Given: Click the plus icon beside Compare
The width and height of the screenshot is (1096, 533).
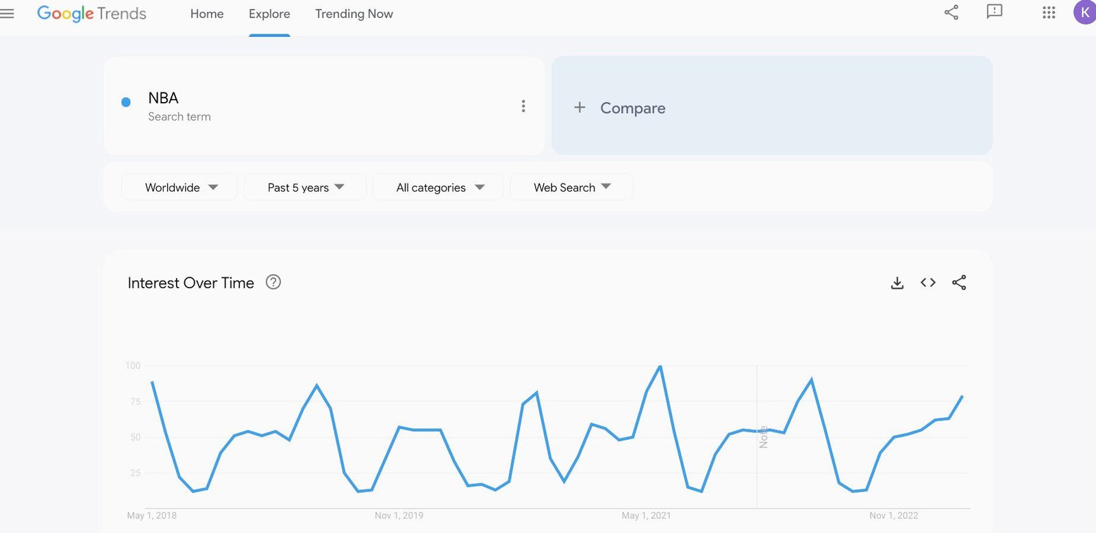Looking at the screenshot, I should pyautogui.click(x=580, y=108).
